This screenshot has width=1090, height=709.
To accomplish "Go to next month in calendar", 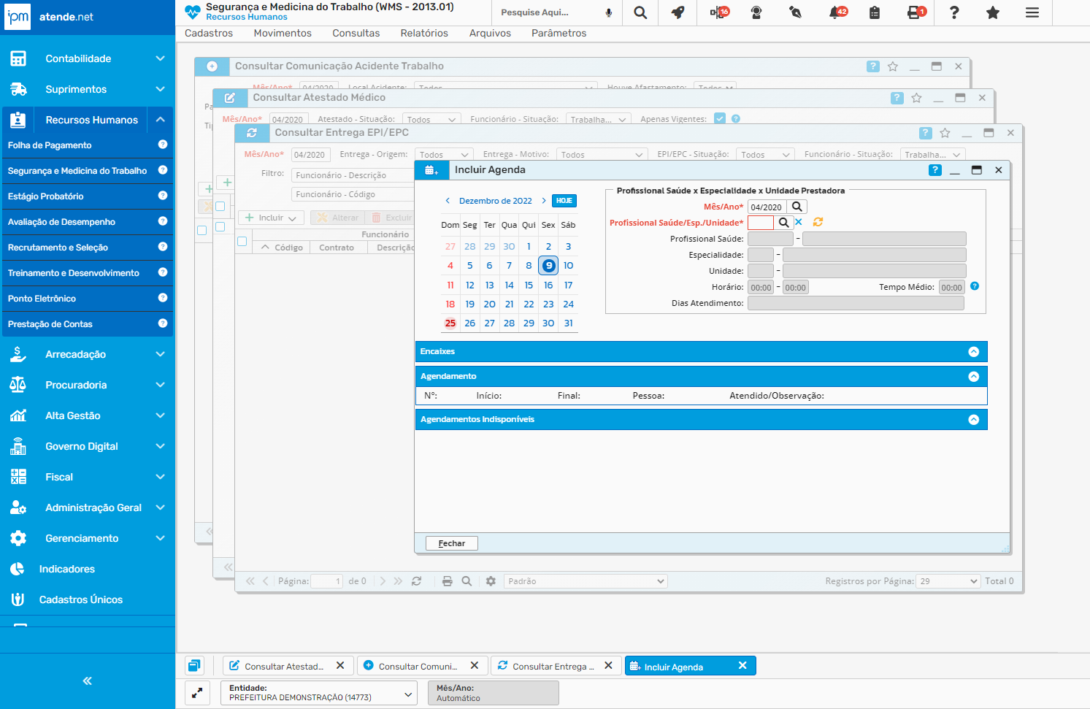I will click(544, 201).
